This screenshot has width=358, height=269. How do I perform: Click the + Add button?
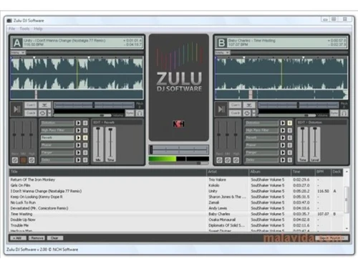(18, 238)
